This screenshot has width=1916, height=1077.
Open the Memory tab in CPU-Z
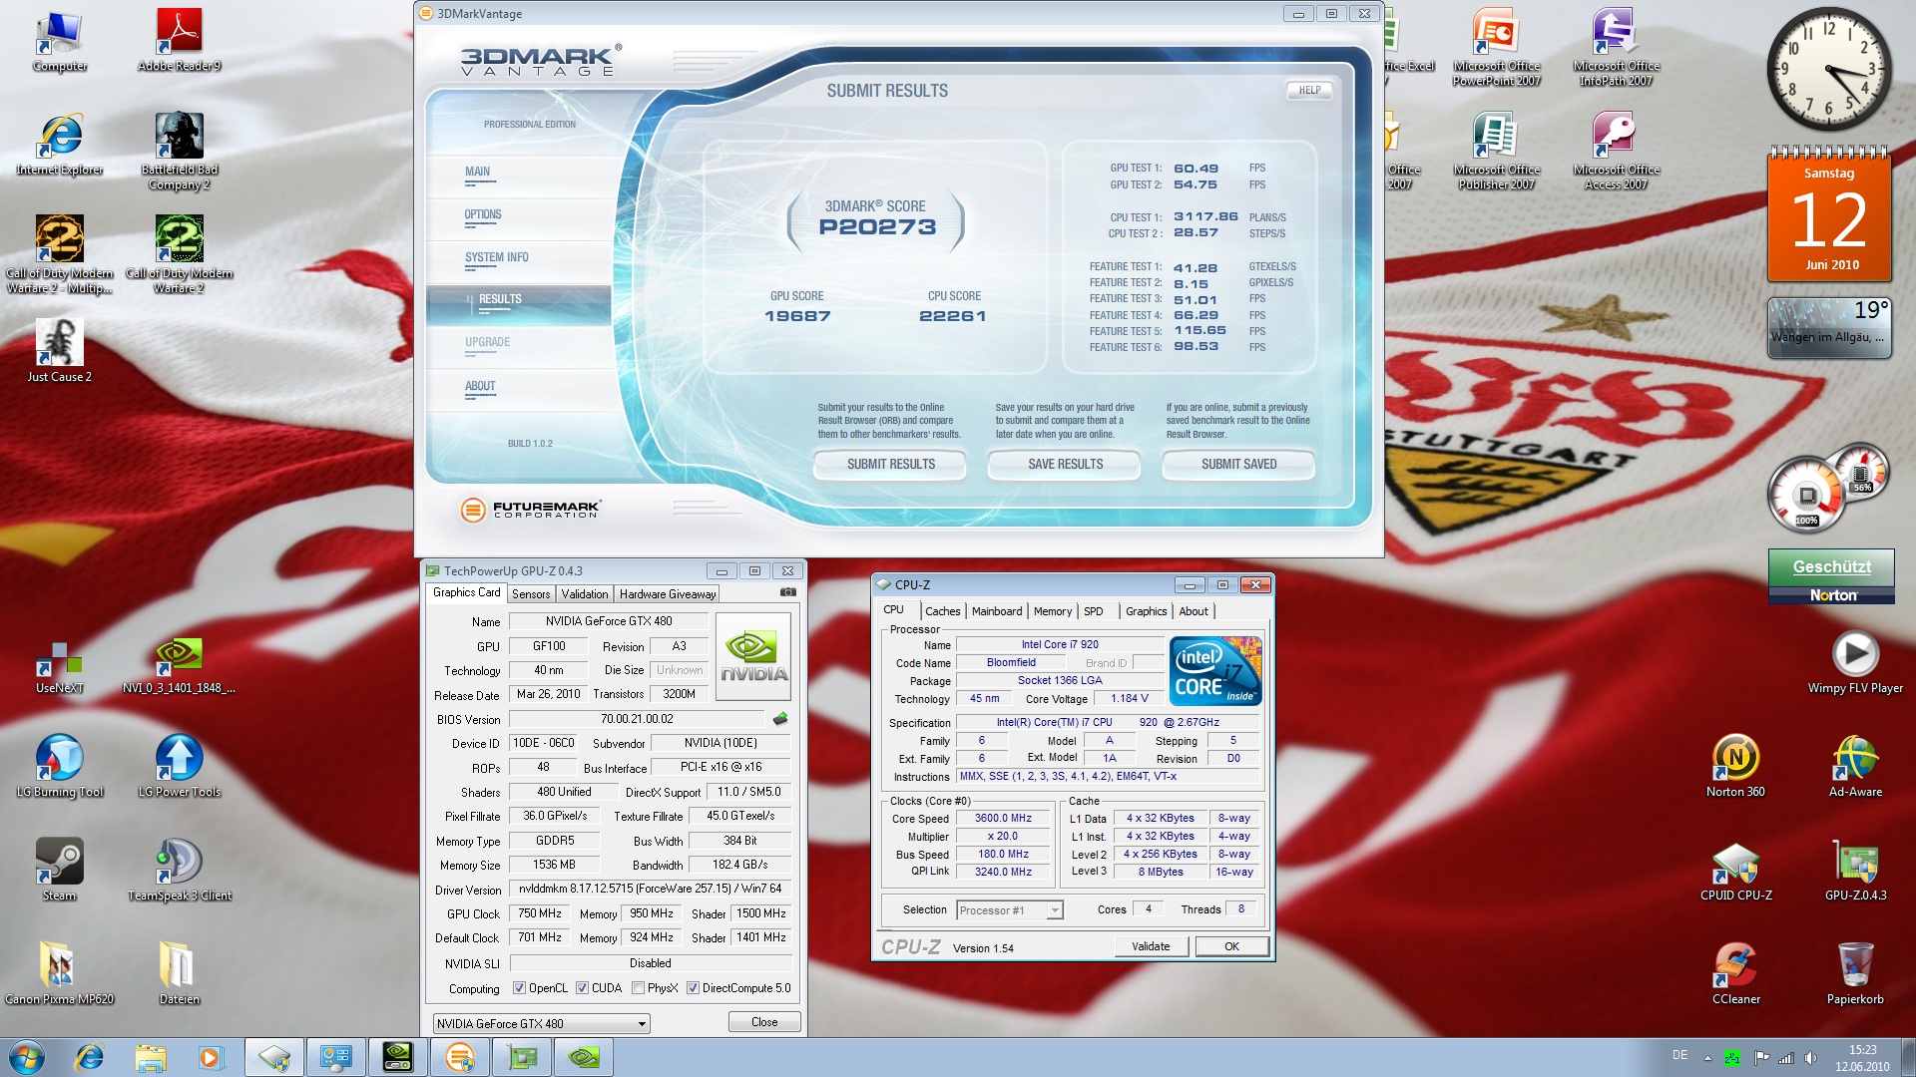(x=1053, y=611)
